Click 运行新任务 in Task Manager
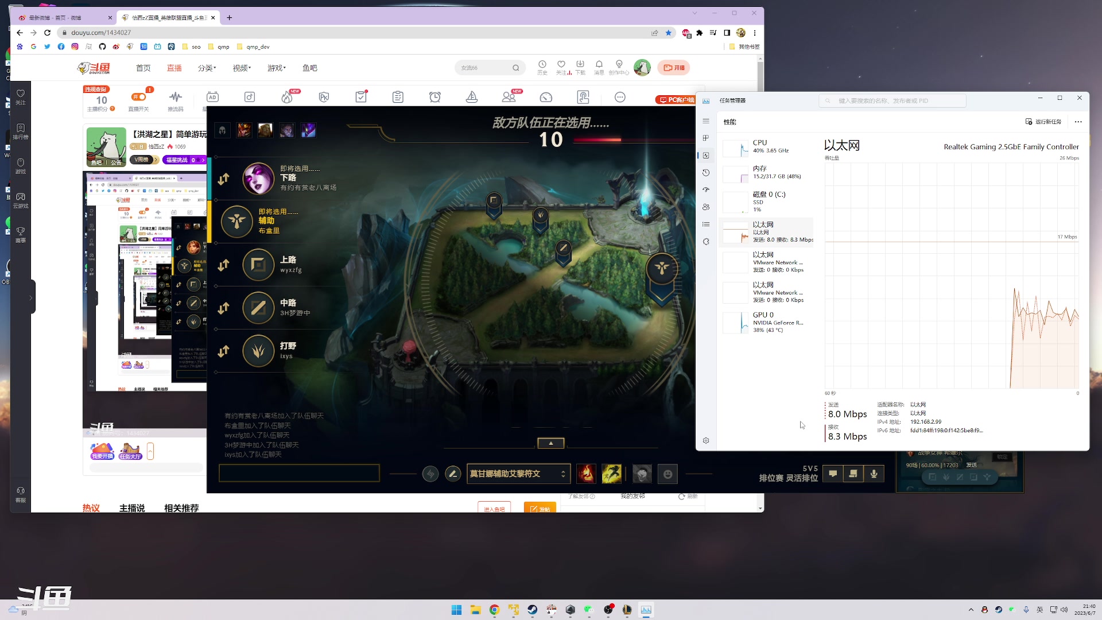 [1043, 121]
